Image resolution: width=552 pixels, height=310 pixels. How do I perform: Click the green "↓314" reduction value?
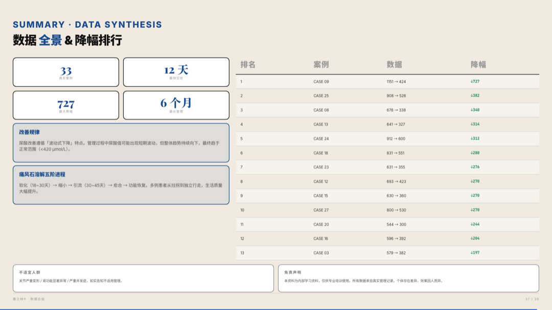pyautogui.click(x=475, y=124)
